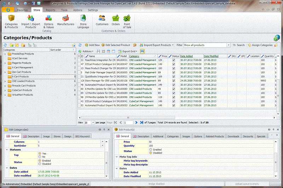Screen dimensions: 283x188
Task: Switch to the Reports ribbon tab
Action: 50,10
